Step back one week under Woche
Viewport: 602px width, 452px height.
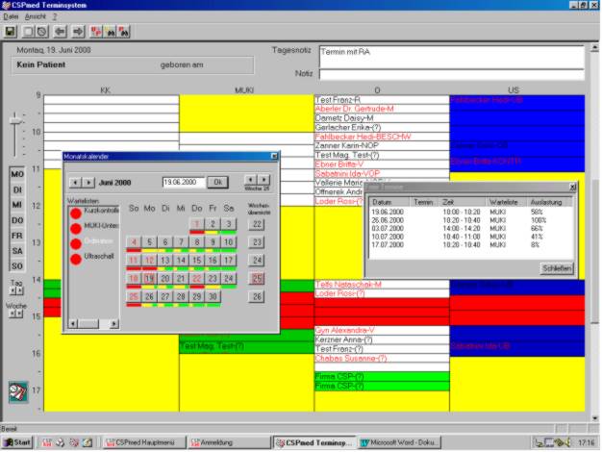(x=13, y=314)
